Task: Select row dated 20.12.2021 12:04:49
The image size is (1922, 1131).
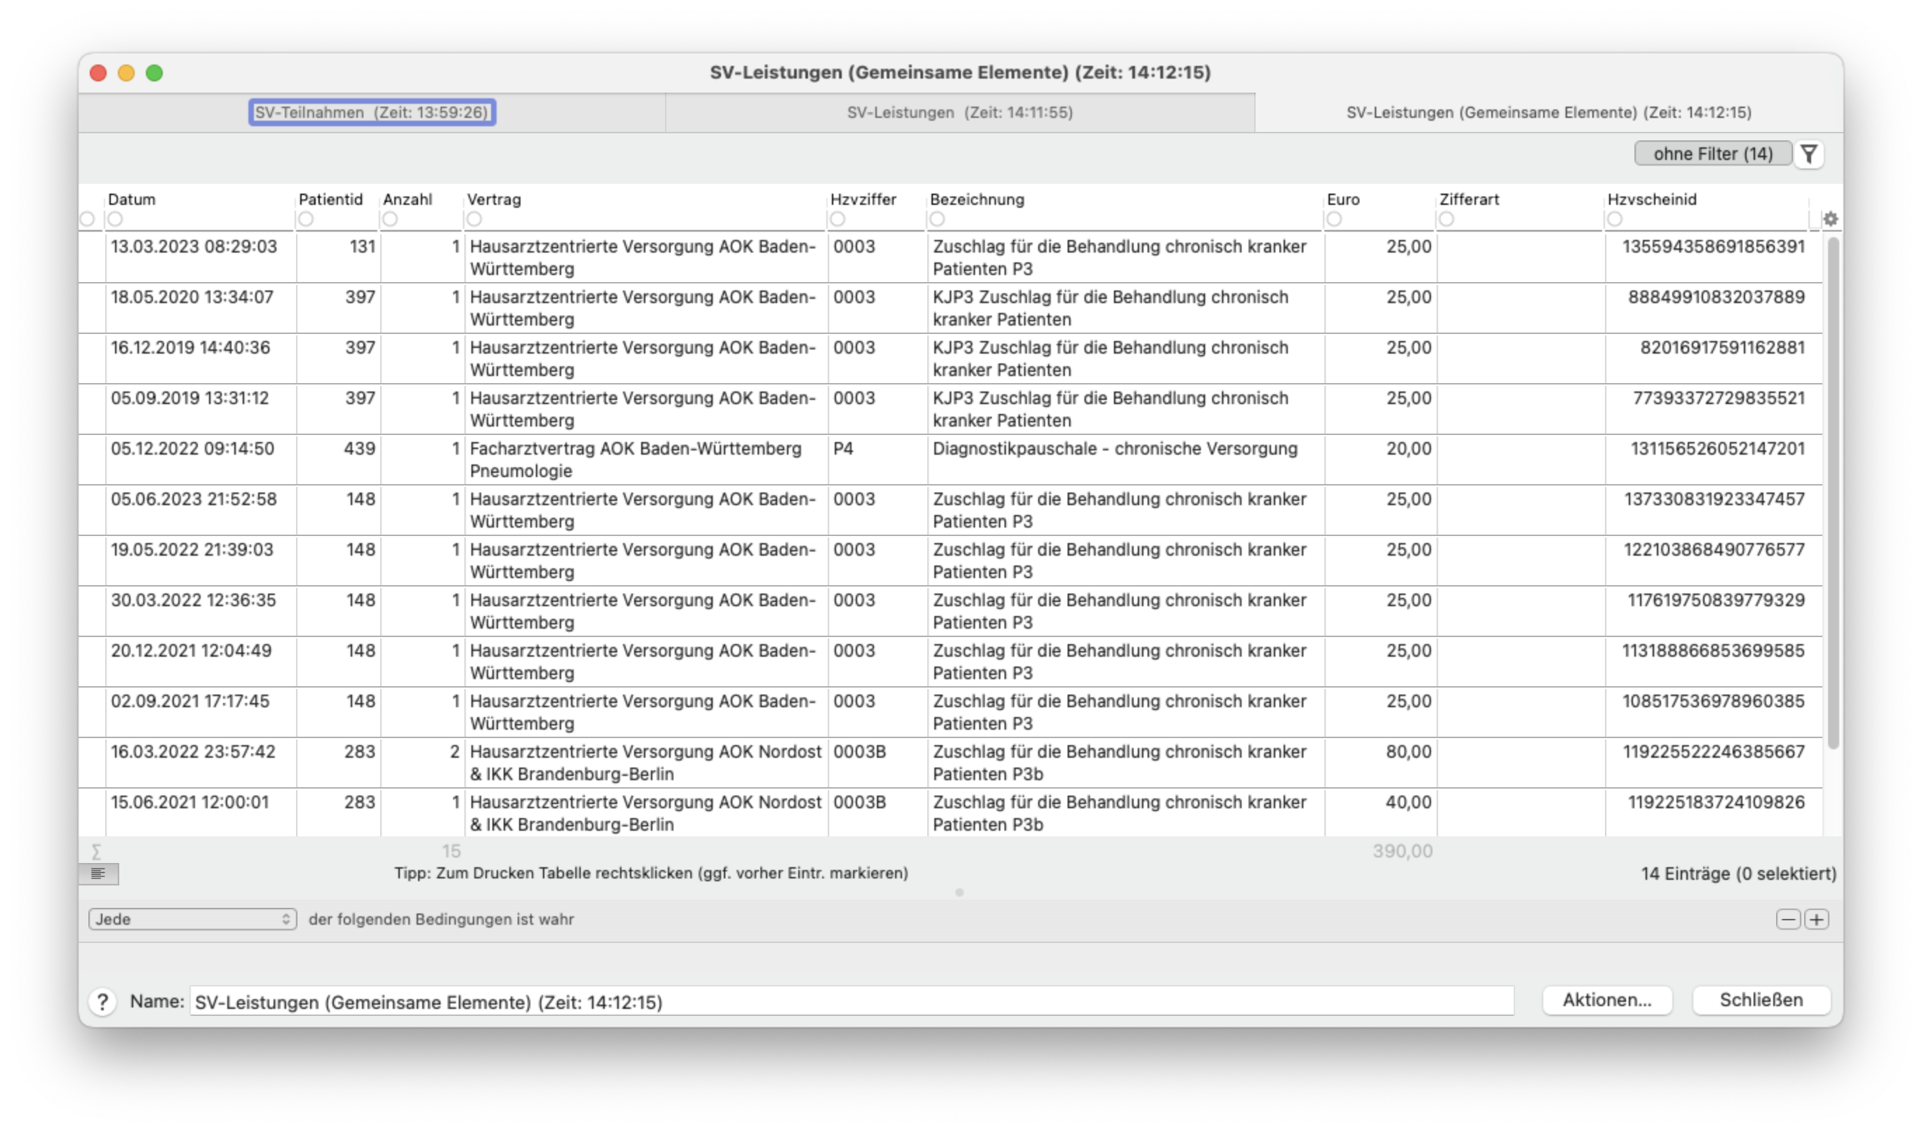Action: click(950, 661)
